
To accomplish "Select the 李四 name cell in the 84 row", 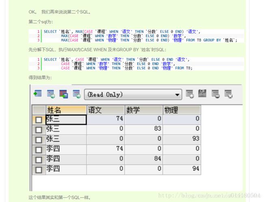I will tap(66, 160).
